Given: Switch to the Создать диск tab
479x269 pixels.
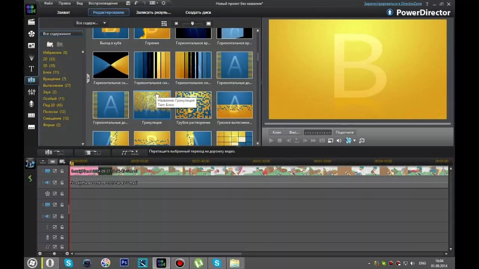Looking at the screenshot, I should 198,12.
